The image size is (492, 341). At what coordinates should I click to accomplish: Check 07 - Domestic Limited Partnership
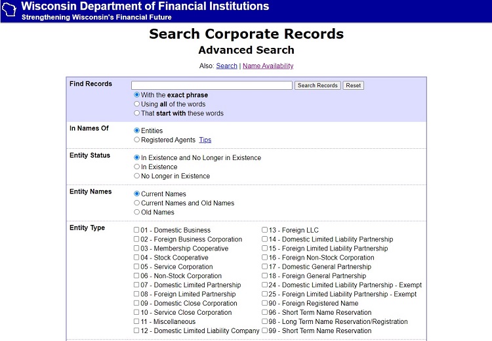point(136,285)
